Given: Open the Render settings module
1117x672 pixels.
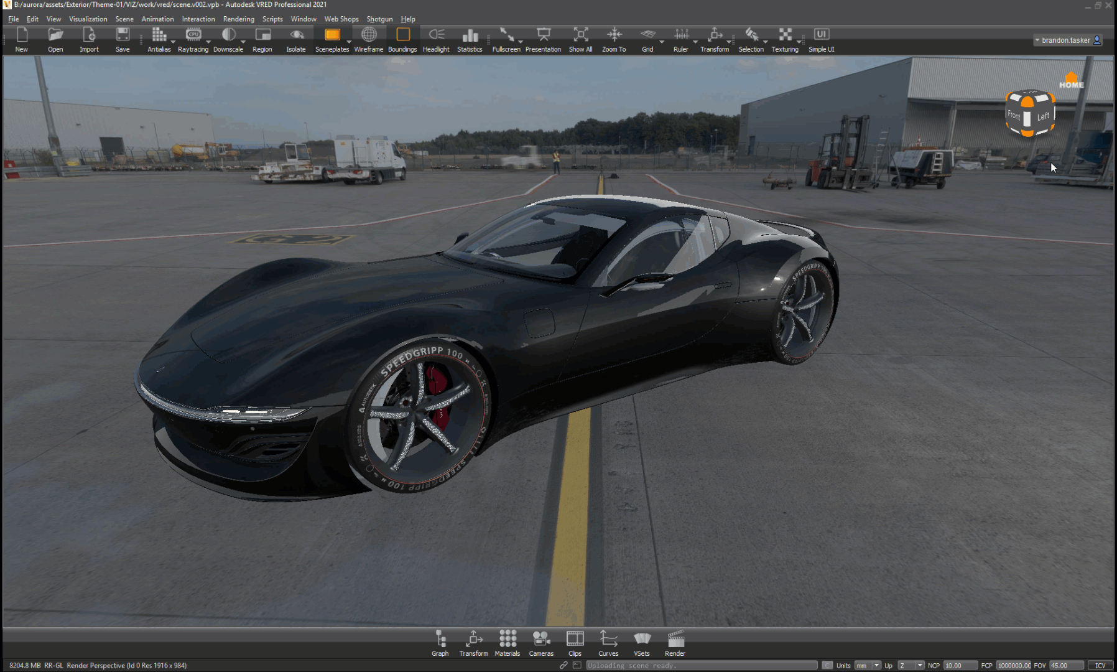Looking at the screenshot, I should tap(674, 643).
